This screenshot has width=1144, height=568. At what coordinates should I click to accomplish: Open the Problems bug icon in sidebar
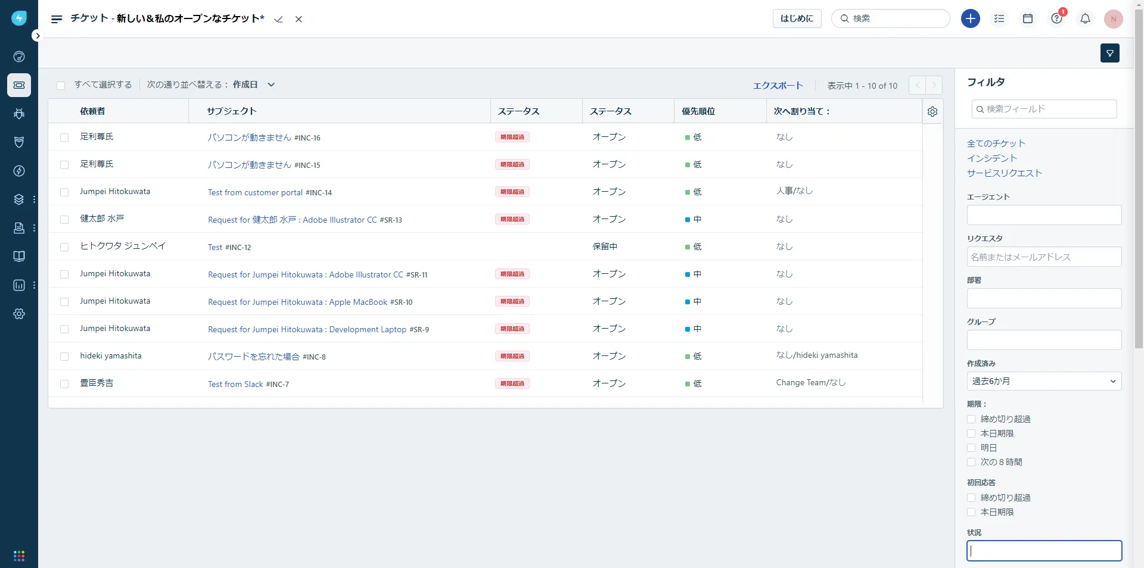pyautogui.click(x=19, y=114)
